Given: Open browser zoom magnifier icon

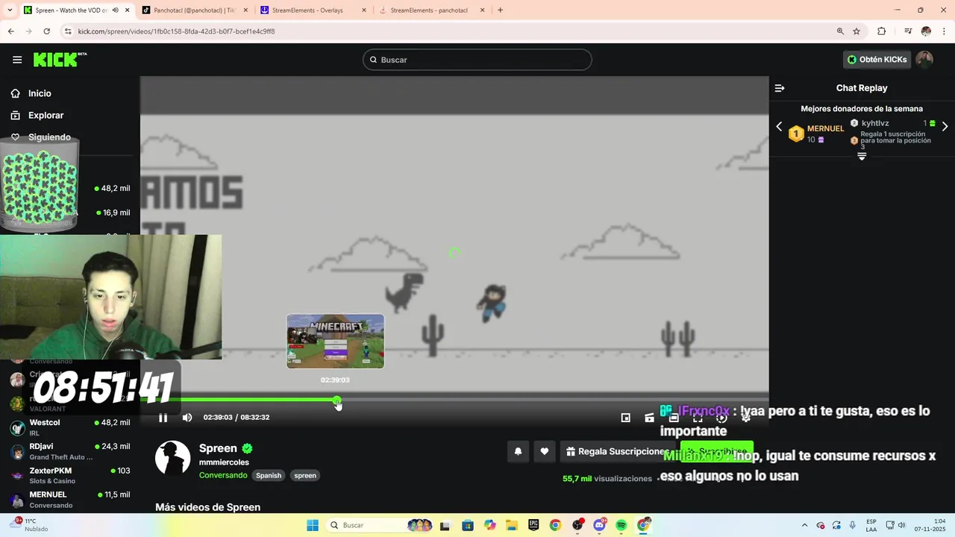Looking at the screenshot, I should tap(840, 31).
